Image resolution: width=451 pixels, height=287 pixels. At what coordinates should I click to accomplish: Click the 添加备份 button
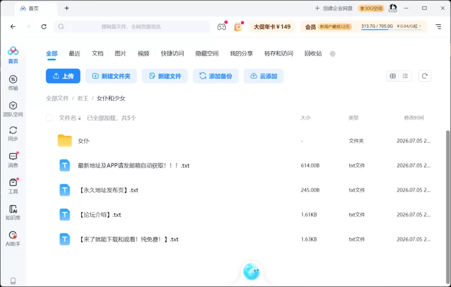point(215,76)
